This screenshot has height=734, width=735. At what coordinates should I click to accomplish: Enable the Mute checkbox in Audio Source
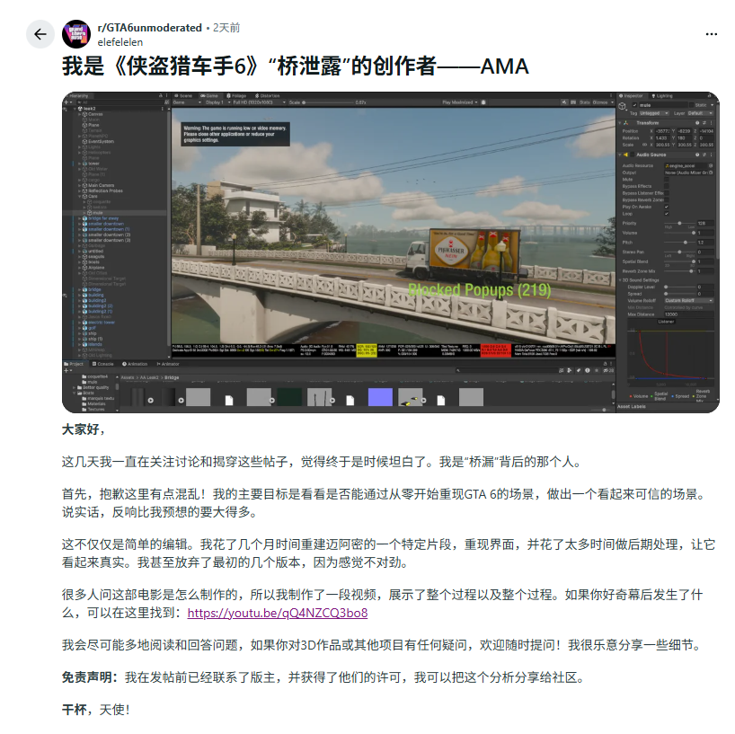pyautogui.click(x=666, y=179)
